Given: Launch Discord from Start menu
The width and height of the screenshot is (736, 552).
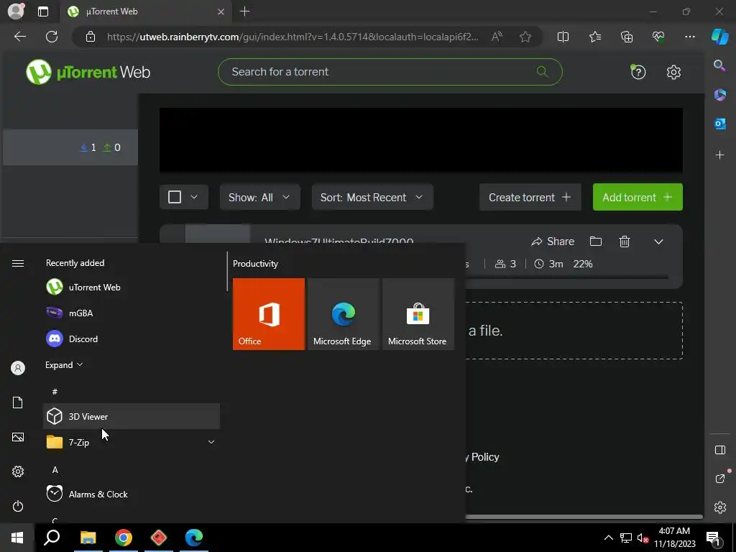Looking at the screenshot, I should pos(132,339).
